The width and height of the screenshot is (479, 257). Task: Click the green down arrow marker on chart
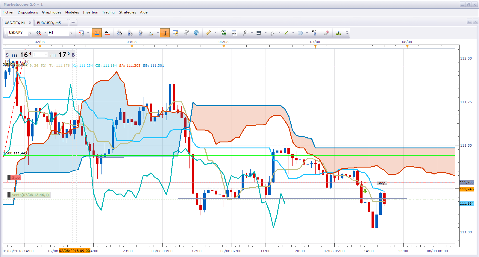[365, 191]
